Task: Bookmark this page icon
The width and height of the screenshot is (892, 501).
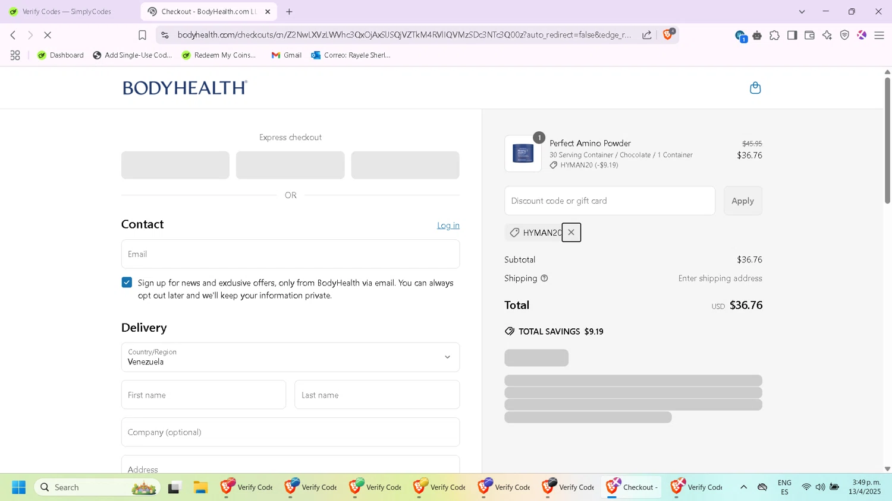Action: pos(142,35)
